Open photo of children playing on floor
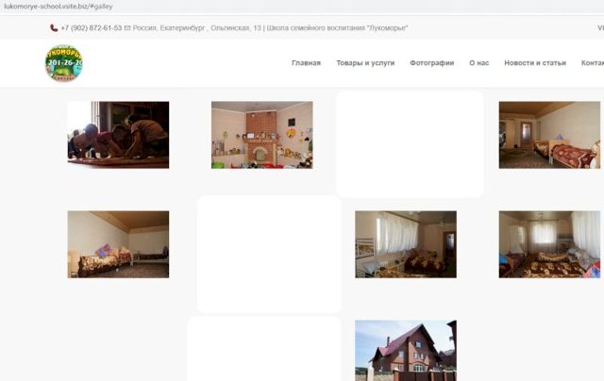This screenshot has height=381, width=604. tap(118, 135)
